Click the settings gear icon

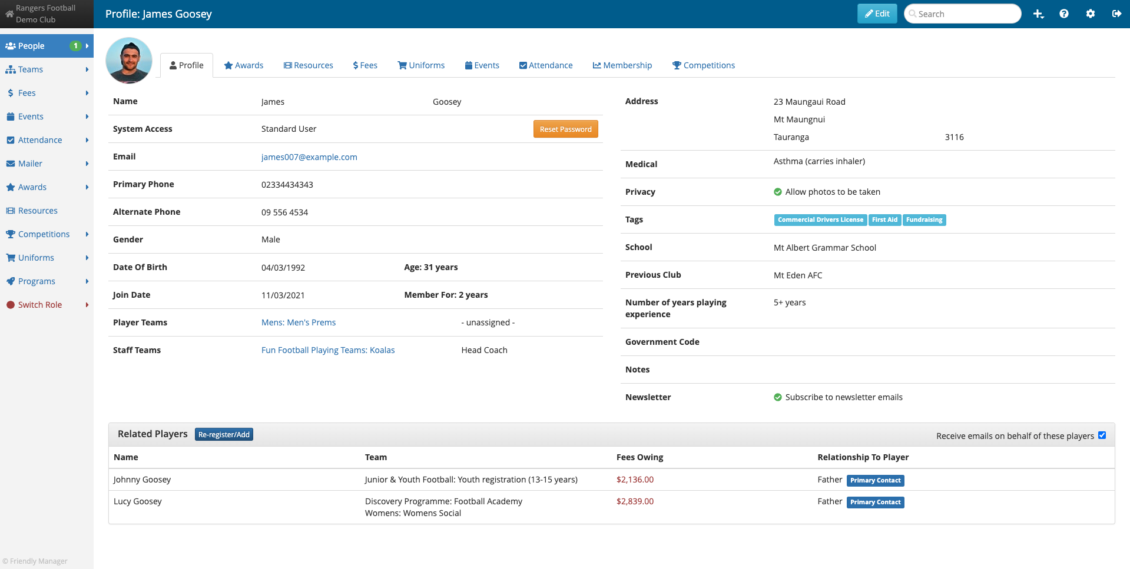point(1091,13)
